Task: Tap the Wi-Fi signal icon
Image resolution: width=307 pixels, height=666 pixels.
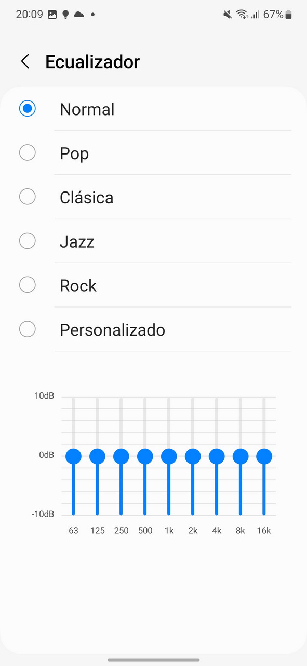Action: click(242, 15)
